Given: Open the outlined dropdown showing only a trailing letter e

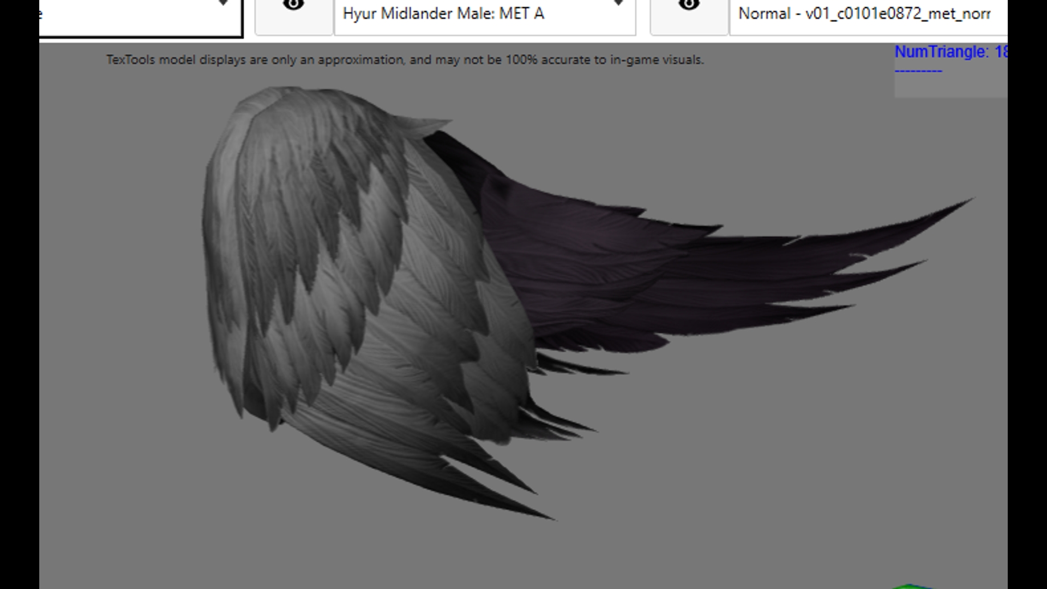Looking at the screenshot, I should click(141, 17).
